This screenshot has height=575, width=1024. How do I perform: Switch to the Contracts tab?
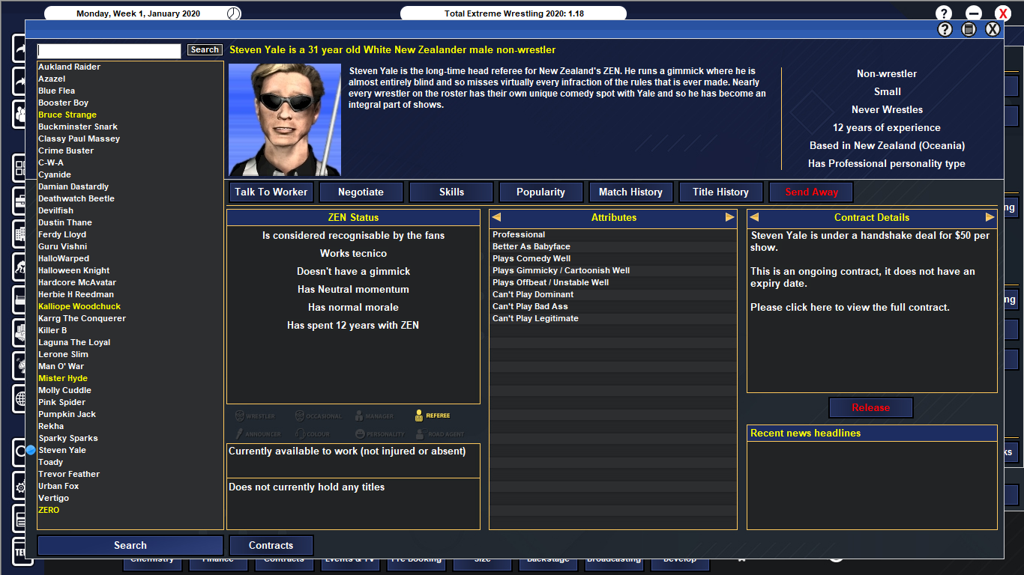click(x=271, y=545)
